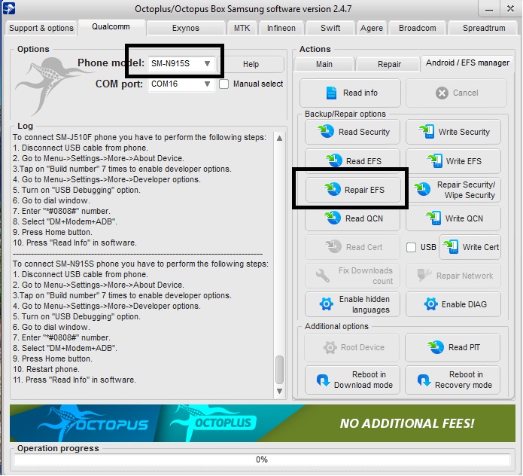Click the Enable hidden languages gear icon

pyautogui.click(x=326, y=304)
